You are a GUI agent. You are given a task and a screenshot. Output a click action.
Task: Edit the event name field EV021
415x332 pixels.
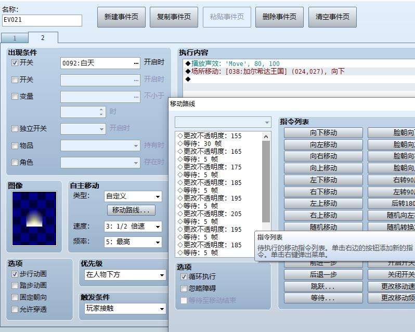(x=42, y=20)
